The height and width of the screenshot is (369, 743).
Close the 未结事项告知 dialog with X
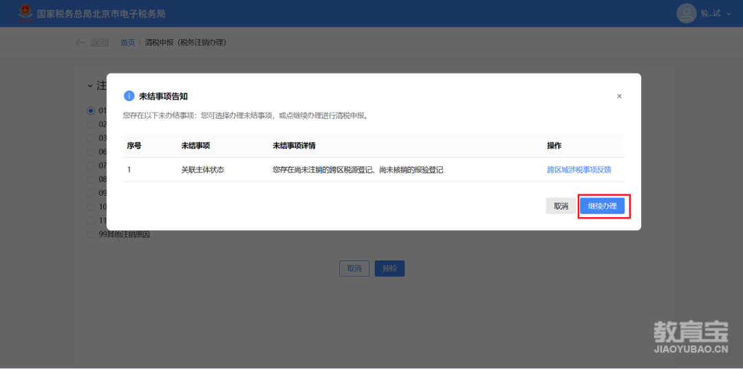pyautogui.click(x=619, y=96)
